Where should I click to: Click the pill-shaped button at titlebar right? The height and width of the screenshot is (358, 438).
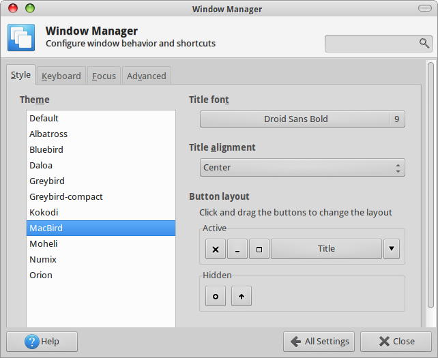click(x=425, y=8)
